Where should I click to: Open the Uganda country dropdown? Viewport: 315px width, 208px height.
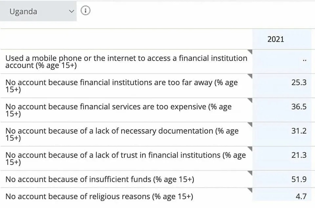(38, 11)
